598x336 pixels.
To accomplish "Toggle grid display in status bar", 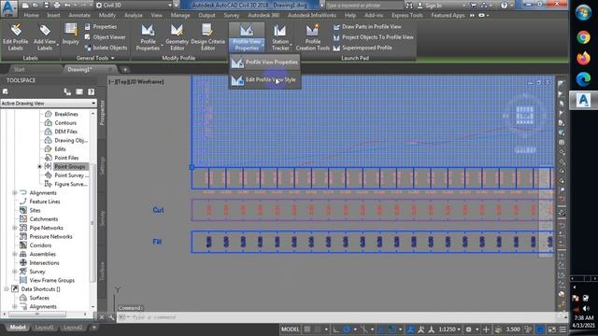I will coord(307,329).
